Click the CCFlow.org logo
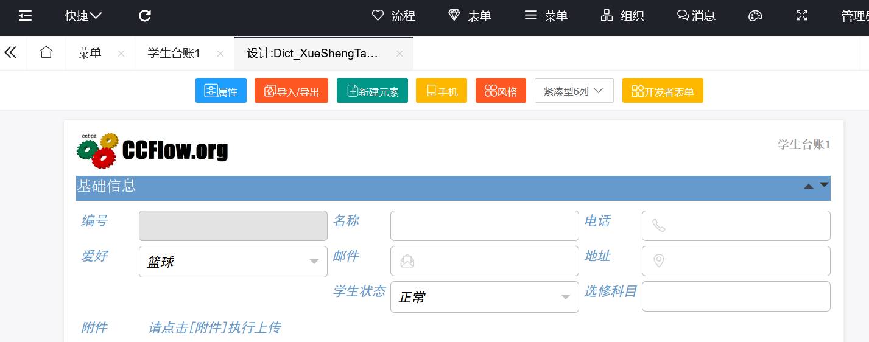Viewport: 869px width, 342px height. pos(152,150)
